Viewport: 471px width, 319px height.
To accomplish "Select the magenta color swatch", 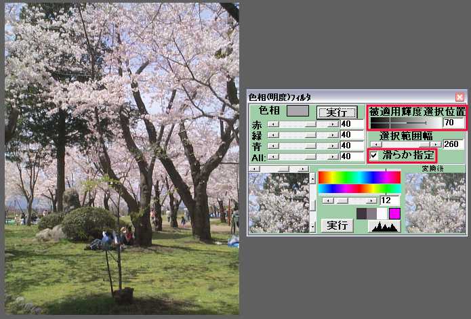I will 394,213.
